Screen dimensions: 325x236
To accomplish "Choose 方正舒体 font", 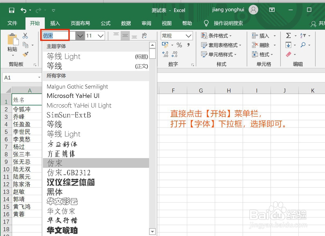I will coord(96,144).
